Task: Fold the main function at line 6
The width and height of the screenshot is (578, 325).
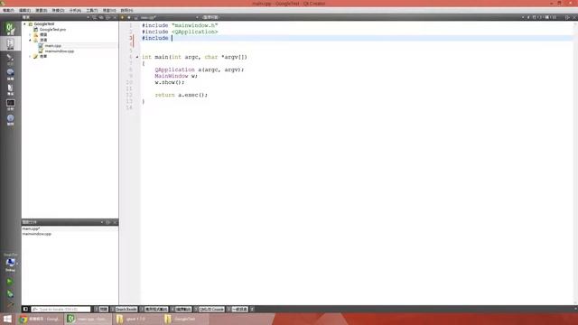Action: 137,57
